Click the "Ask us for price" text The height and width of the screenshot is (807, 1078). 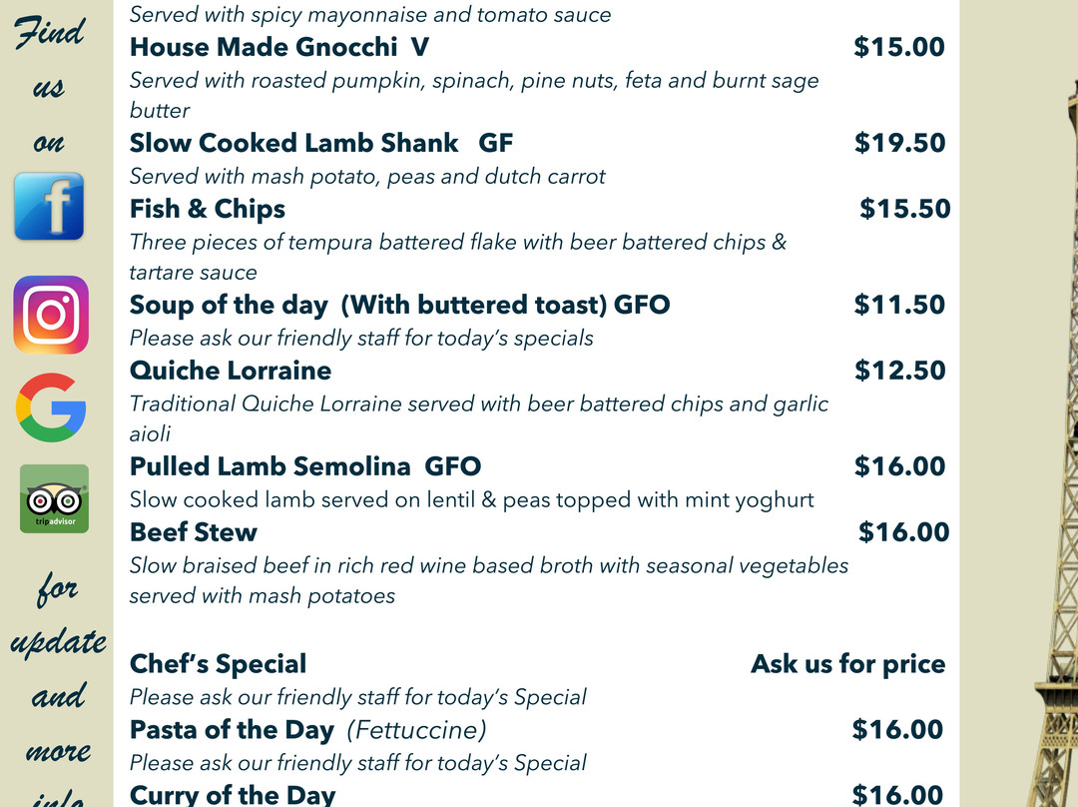coord(847,664)
